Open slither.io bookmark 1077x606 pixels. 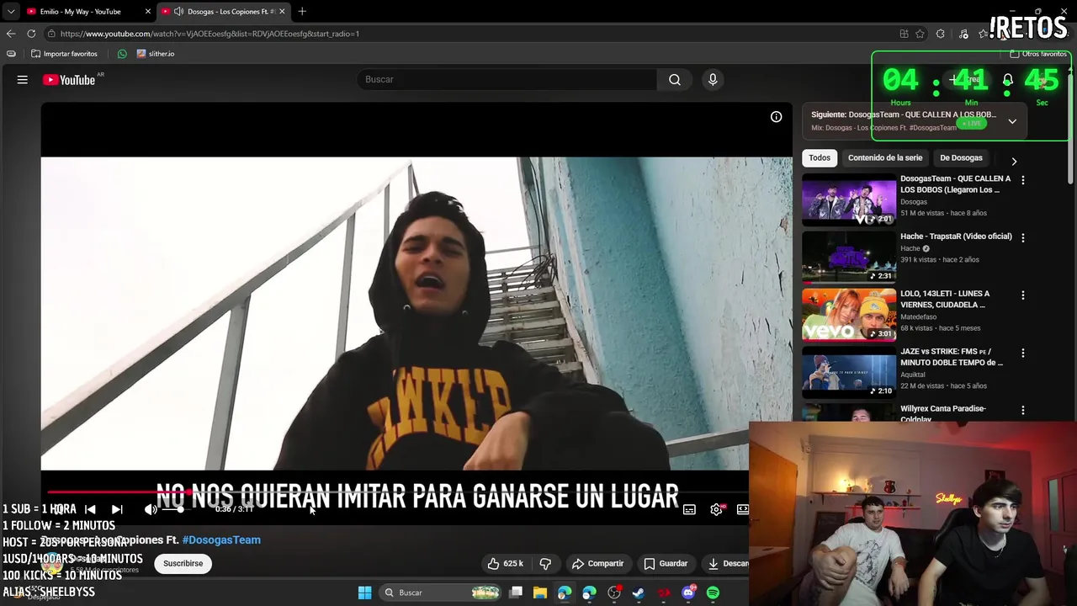click(x=156, y=54)
